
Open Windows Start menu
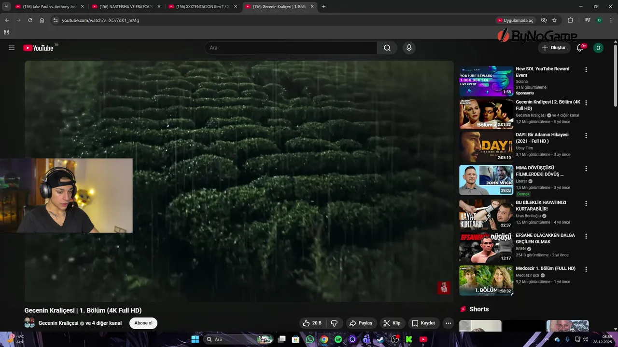195,339
